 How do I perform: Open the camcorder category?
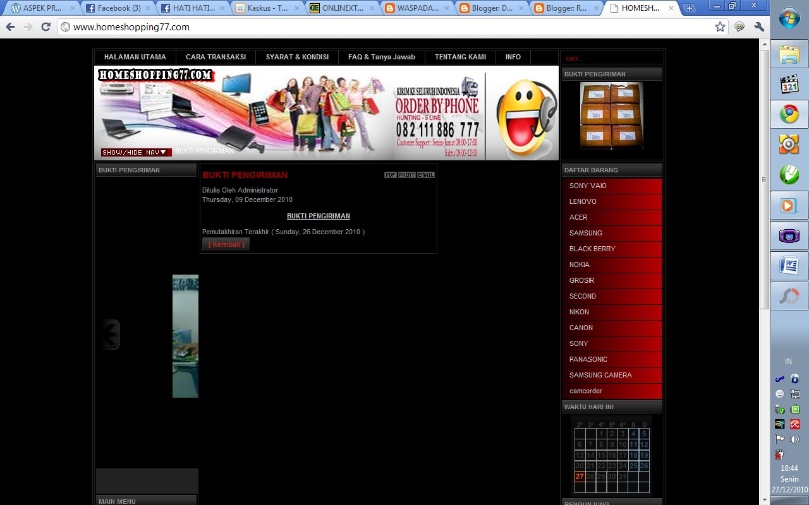[612, 391]
